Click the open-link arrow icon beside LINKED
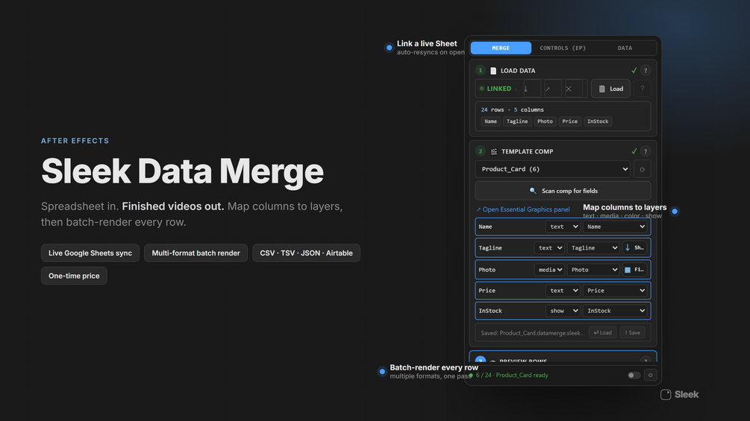The width and height of the screenshot is (750, 421). coord(552,89)
